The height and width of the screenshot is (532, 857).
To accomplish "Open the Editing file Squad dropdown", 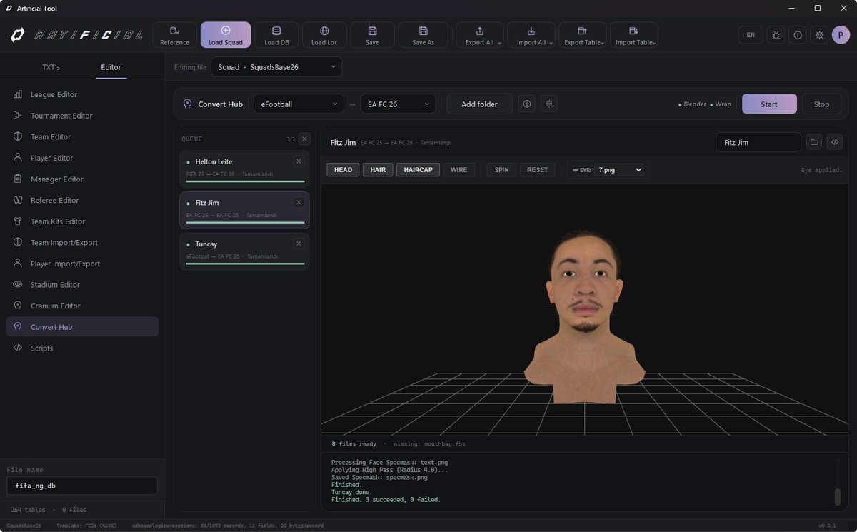I will click(x=276, y=67).
